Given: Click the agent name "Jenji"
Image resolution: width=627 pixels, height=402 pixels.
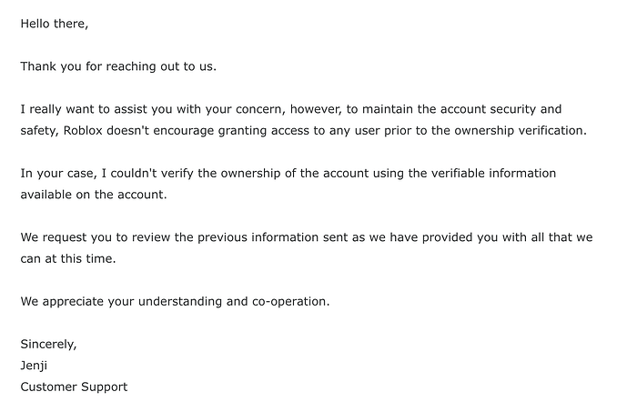Looking at the screenshot, I should pos(35,365).
